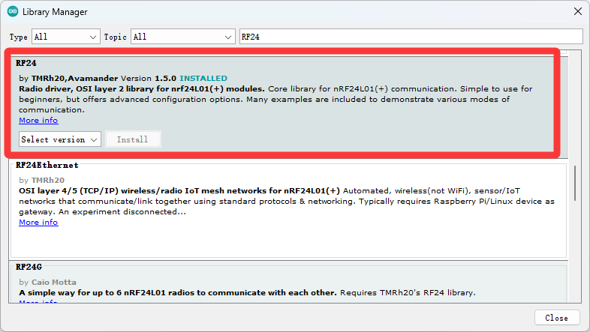The width and height of the screenshot is (590, 332).
Task: Click the INSTALLED status label
Action: [203, 78]
